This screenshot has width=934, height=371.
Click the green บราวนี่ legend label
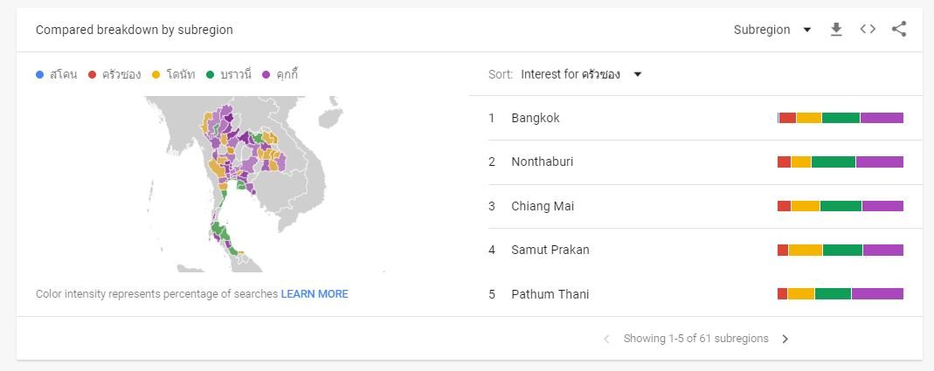tap(235, 75)
